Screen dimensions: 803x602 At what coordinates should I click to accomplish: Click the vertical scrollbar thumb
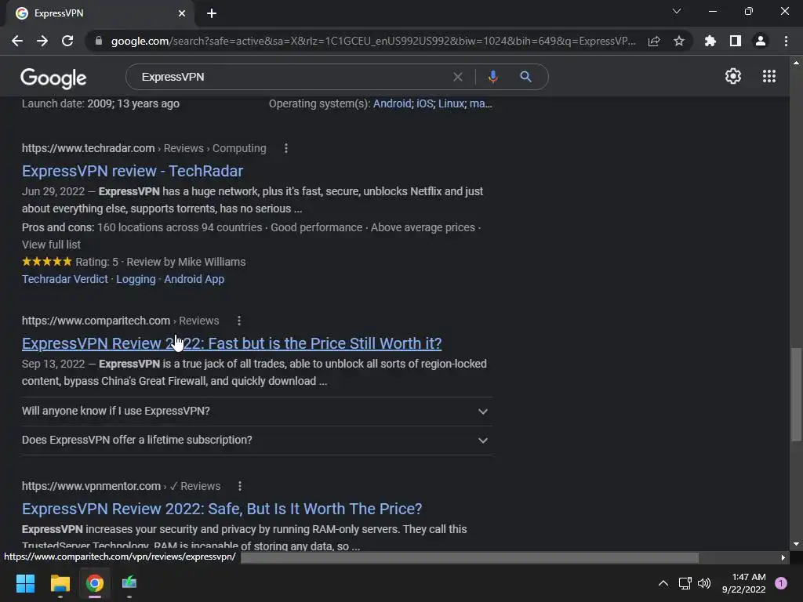pos(796,394)
